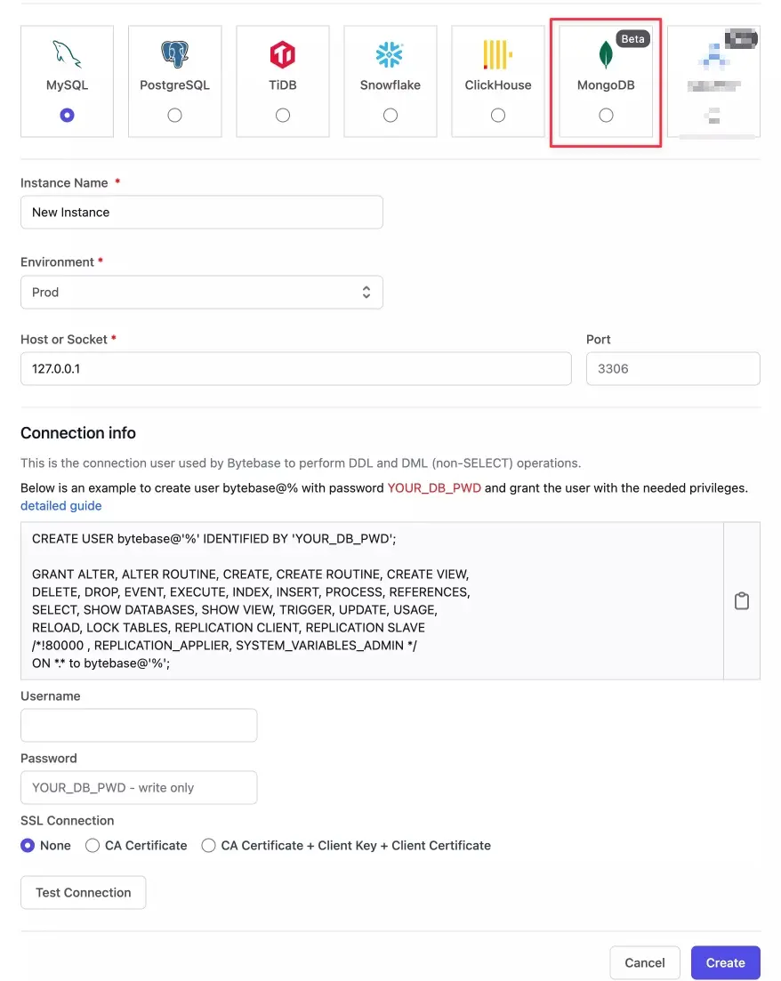Viewport: 781px width, 981px height.
Task: Click the copy-to-clipboard icon beside the SQL
Action: pyautogui.click(x=742, y=600)
